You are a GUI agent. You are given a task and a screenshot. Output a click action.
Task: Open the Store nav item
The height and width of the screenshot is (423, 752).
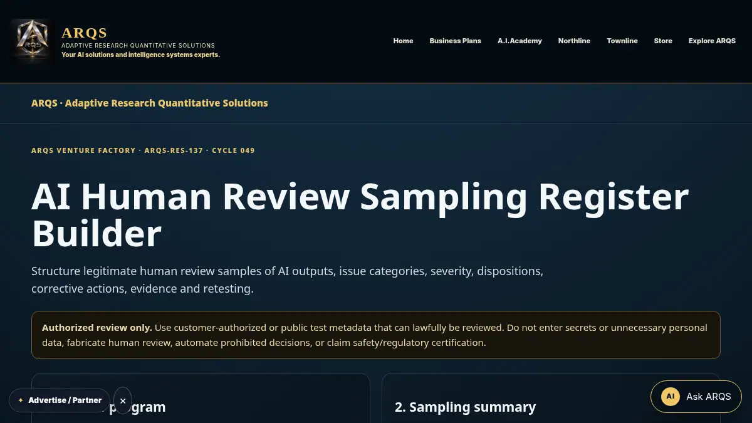coord(663,41)
